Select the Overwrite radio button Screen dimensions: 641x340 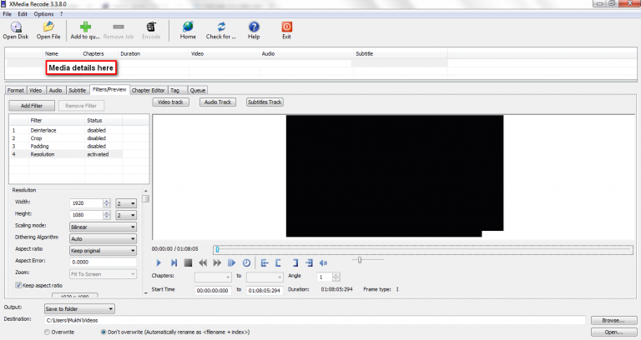(47, 332)
